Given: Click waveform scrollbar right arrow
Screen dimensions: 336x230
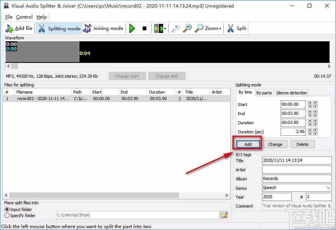Looking at the screenshot, I should coord(329,66).
